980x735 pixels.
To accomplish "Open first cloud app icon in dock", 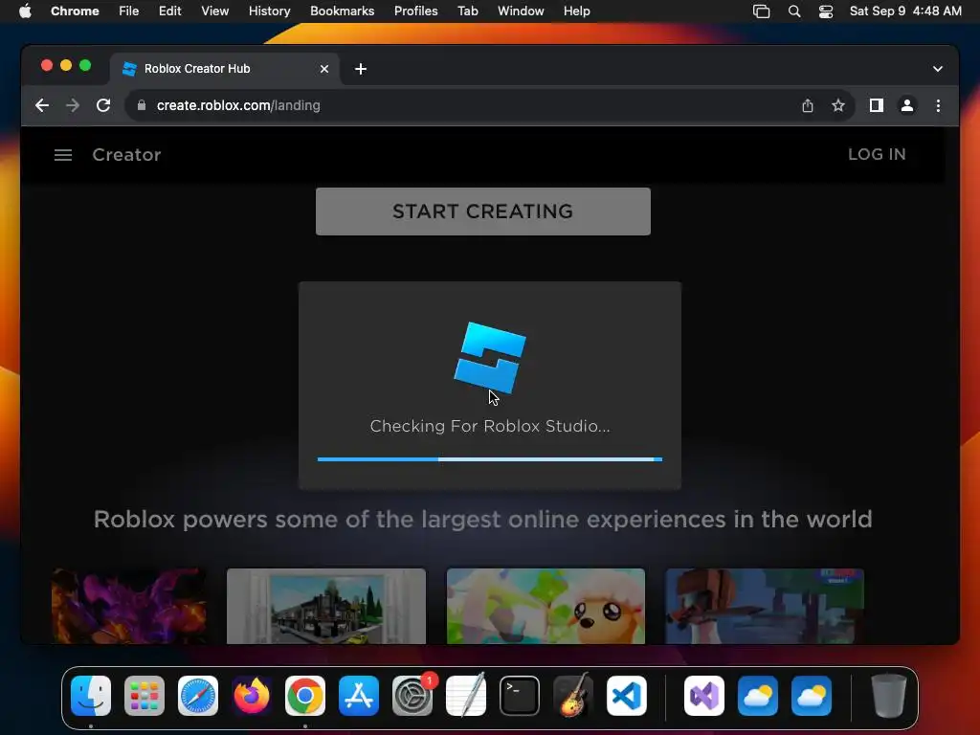I will point(758,696).
